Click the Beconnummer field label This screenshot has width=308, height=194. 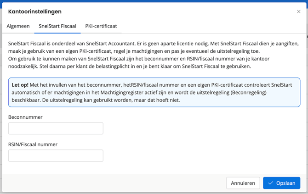coord(26,117)
